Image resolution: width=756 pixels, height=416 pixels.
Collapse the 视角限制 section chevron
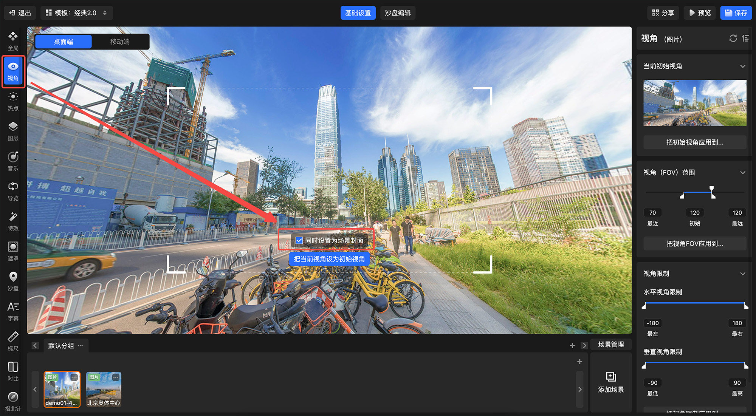tap(742, 274)
